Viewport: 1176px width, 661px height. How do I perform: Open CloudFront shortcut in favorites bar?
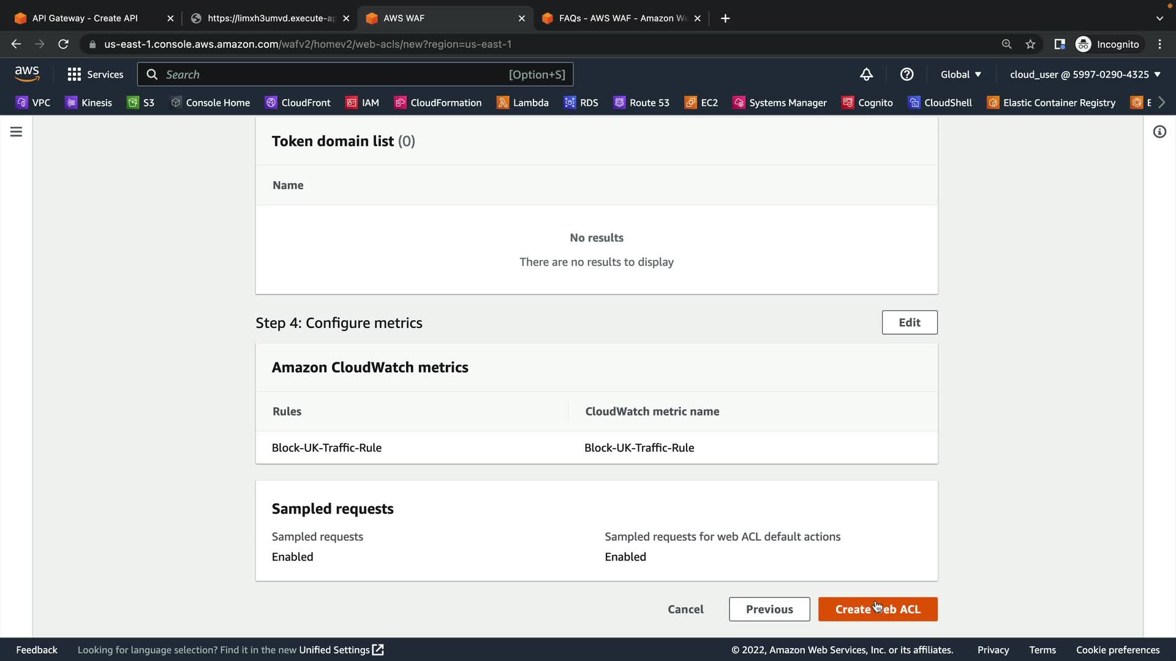tap(298, 103)
